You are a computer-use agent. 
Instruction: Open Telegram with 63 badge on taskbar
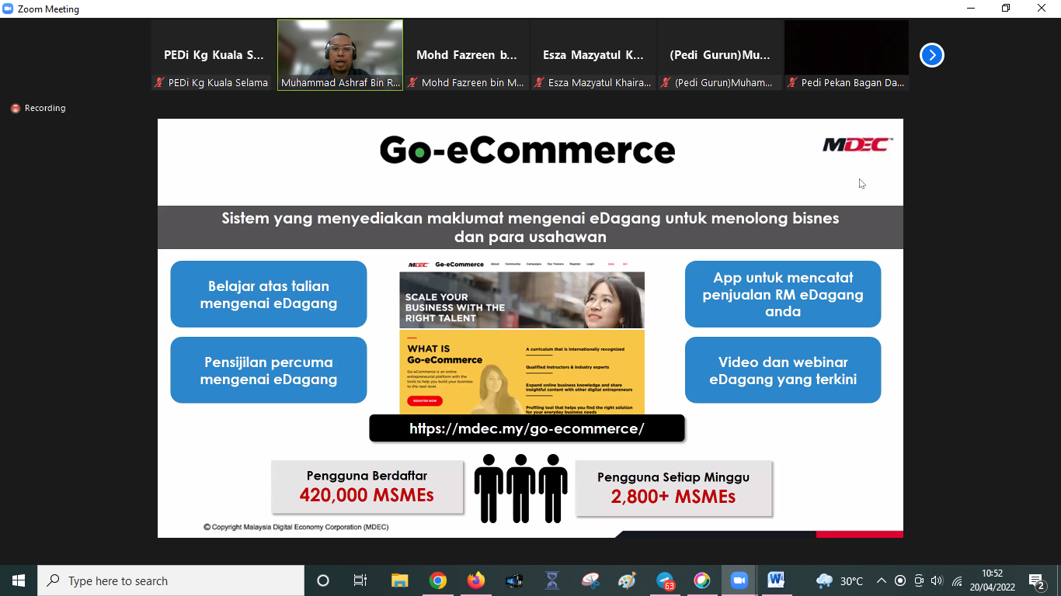[665, 581]
